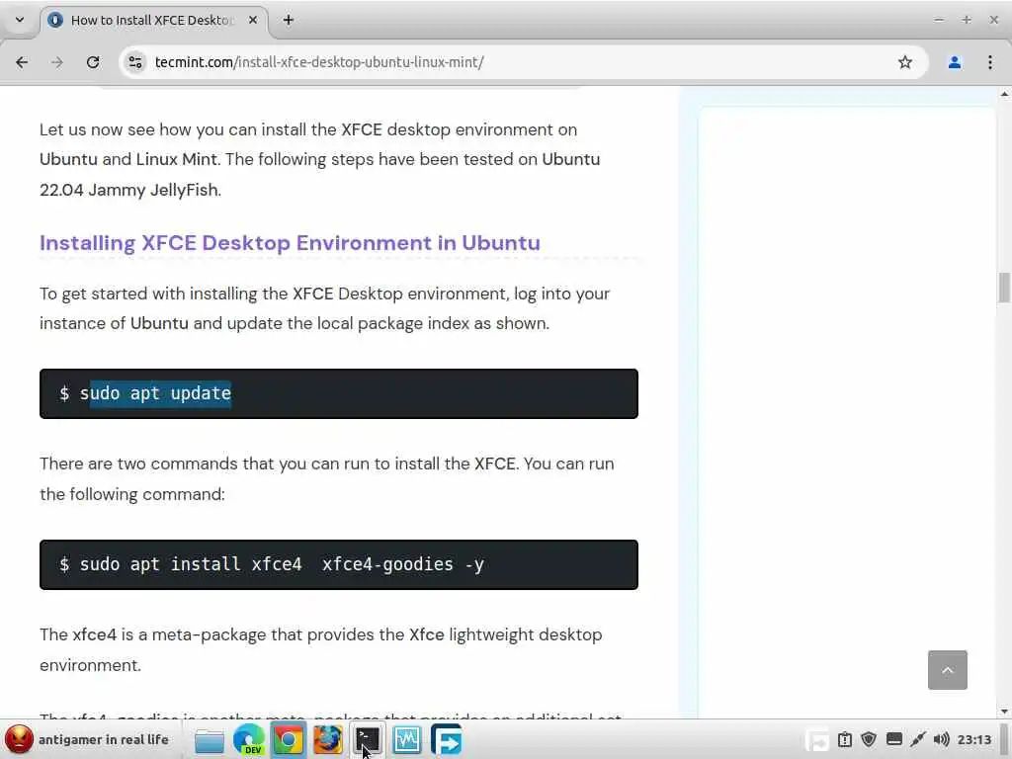The height and width of the screenshot is (759, 1012).
Task: Switch to Chrome in the taskbar
Action: click(289, 739)
